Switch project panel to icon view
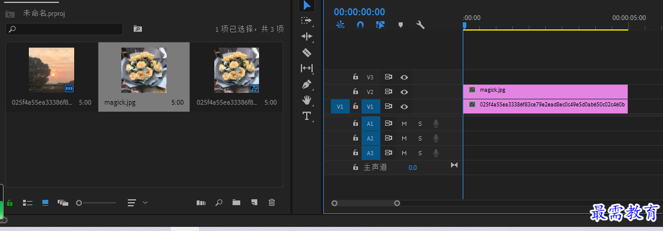Image resolution: width=663 pixels, height=231 pixels. pyautogui.click(x=45, y=203)
